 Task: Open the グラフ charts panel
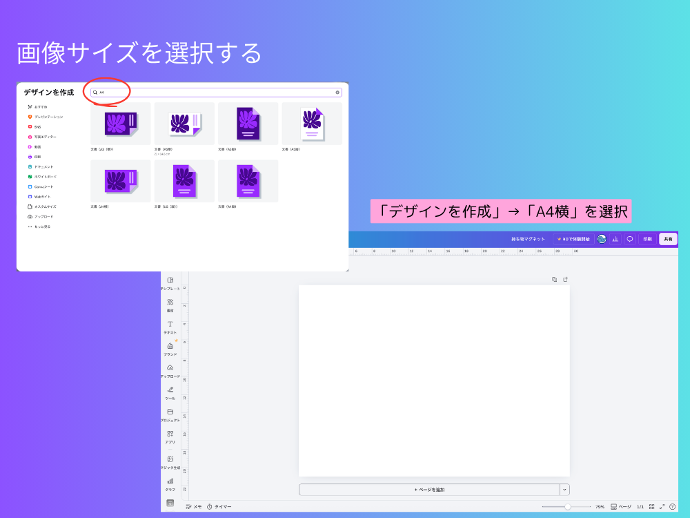point(170,485)
